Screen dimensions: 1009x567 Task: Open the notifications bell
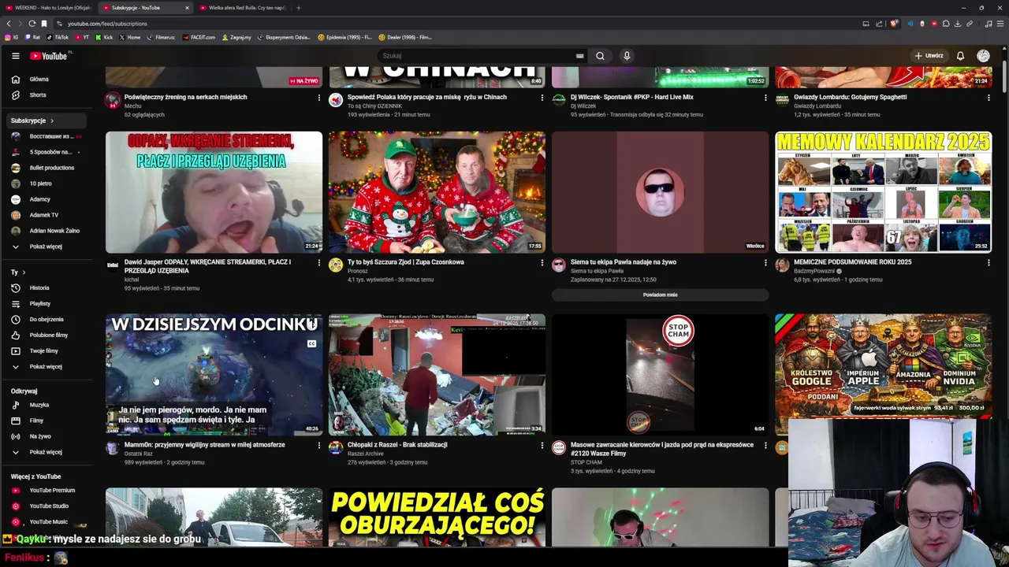point(960,56)
